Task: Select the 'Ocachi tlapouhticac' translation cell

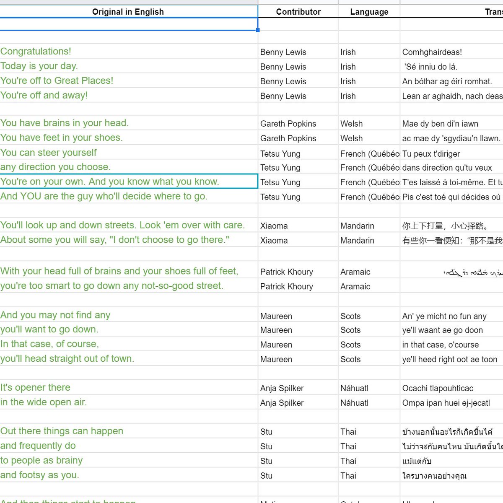Action: pyautogui.click(x=452, y=388)
